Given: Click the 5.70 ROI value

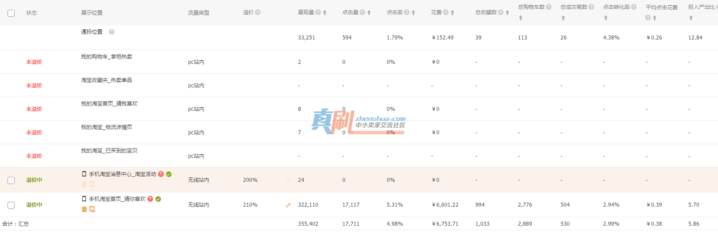Looking at the screenshot, I should pos(694,205).
